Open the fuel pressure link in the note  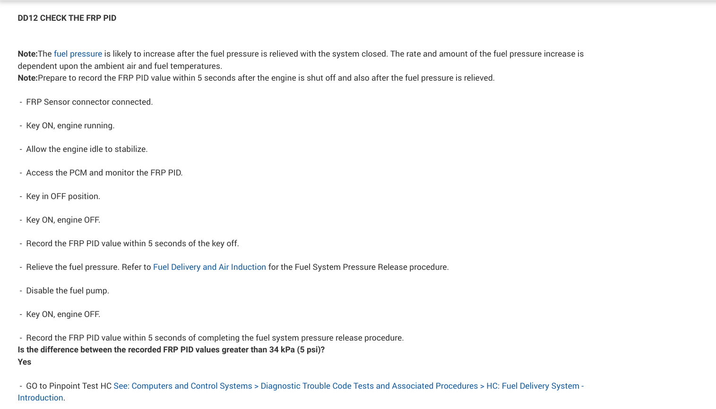(x=78, y=54)
